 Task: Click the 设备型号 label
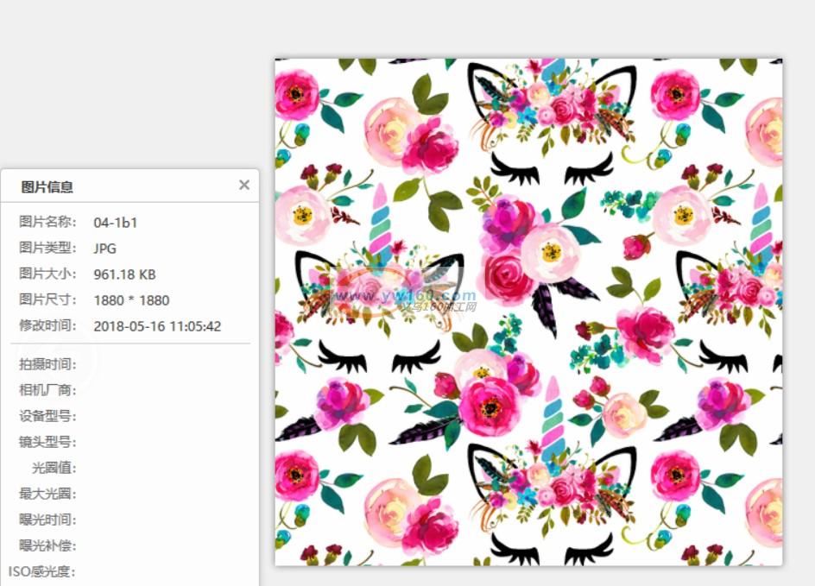pyautogui.click(x=48, y=416)
